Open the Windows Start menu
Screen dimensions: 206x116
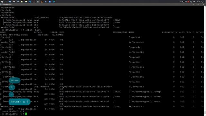click(x=2, y=2)
